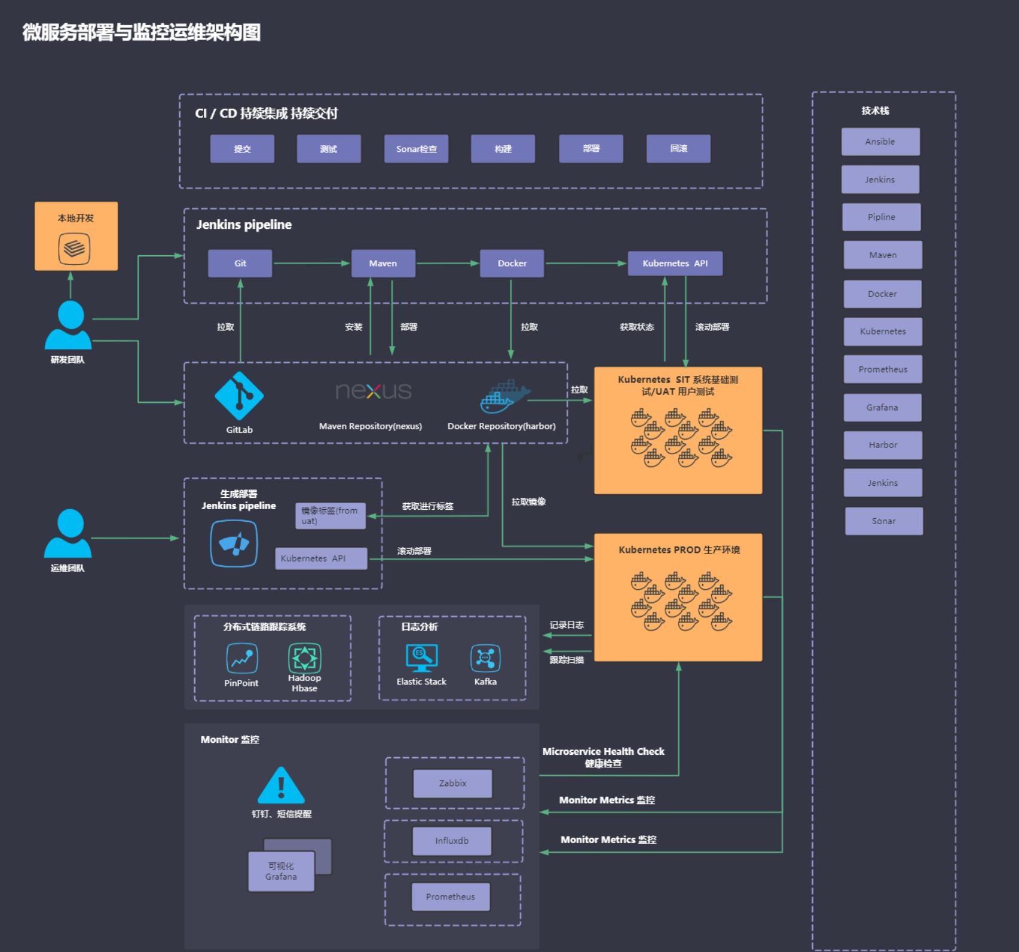Click the 日志分析 heading

click(x=420, y=627)
